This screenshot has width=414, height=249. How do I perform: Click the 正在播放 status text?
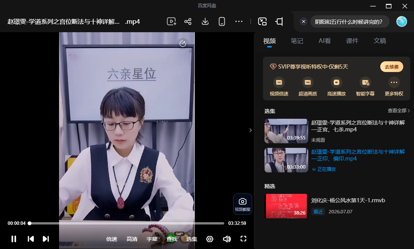(x=326, y=169)
